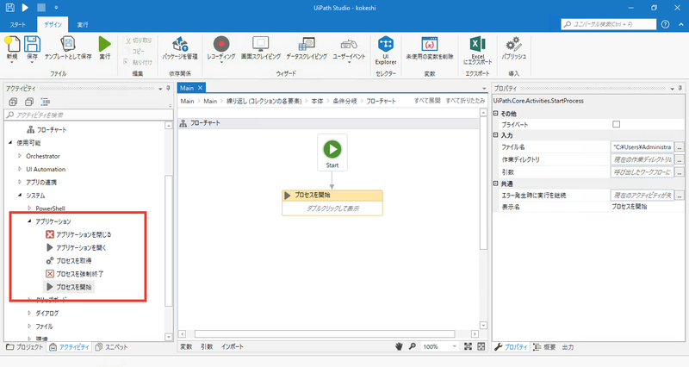Image resolution: width=689 pixels, height=367 pixels.
Task: Launch UI Explorer
Action: pyautogui.click(x=386, y=50)
